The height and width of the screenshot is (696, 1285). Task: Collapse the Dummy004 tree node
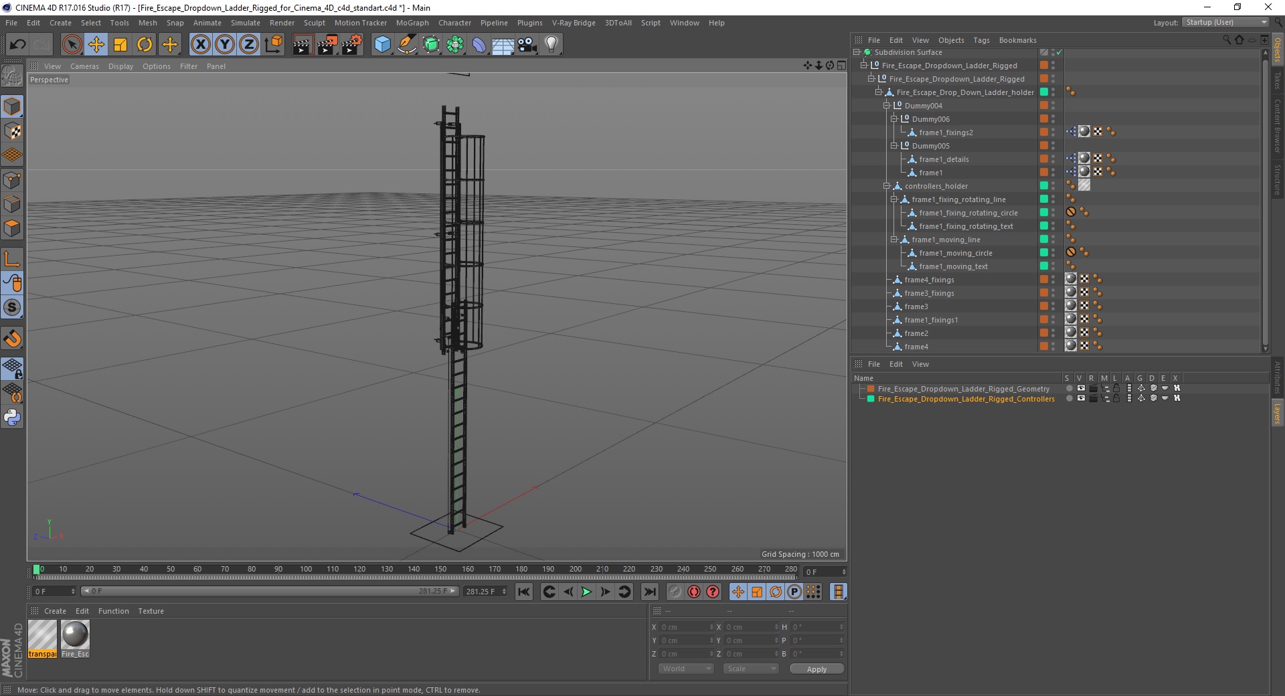pyautogui.click(x=886, y=106)
